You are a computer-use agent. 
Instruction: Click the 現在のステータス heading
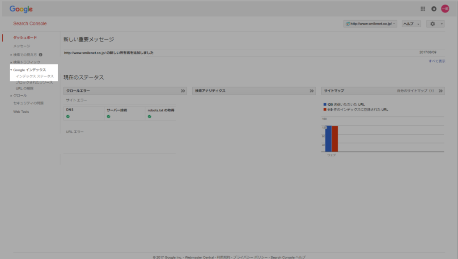point(84,77)
